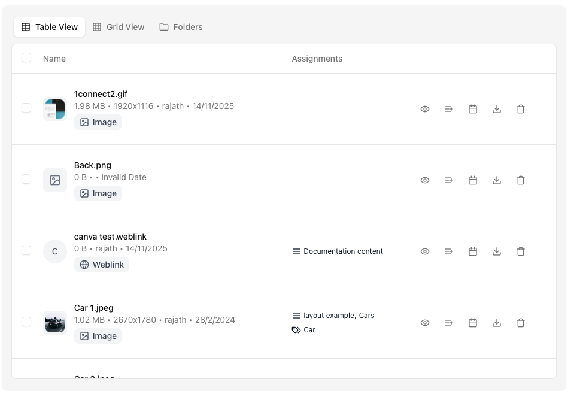Add canva test.weblink to a playlist
The image size is (571, 397).
coord(449,251)
